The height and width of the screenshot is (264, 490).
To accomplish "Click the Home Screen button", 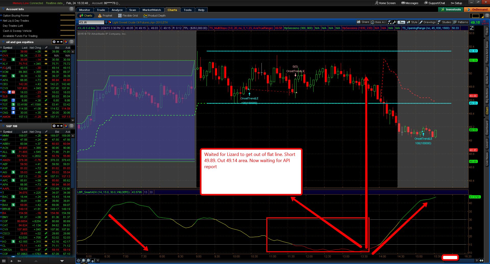I will click(x=385, y=3).
